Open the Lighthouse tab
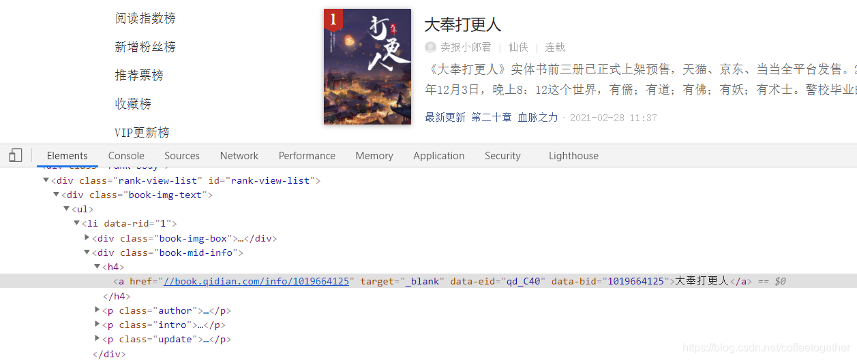The width and height of the screenshot is (857, 360). (x=573, y=156)
